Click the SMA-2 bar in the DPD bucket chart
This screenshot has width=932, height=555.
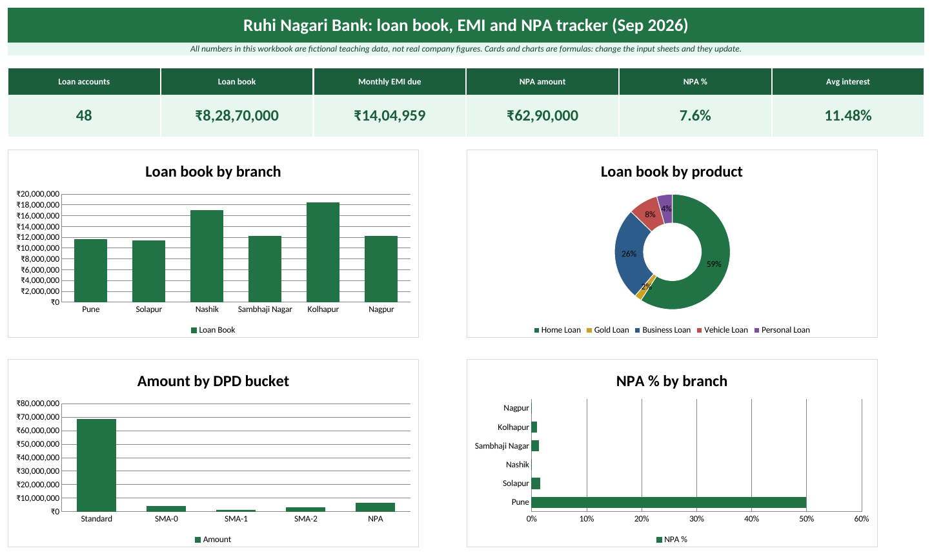pyautogui.click(x=305, y=509)
